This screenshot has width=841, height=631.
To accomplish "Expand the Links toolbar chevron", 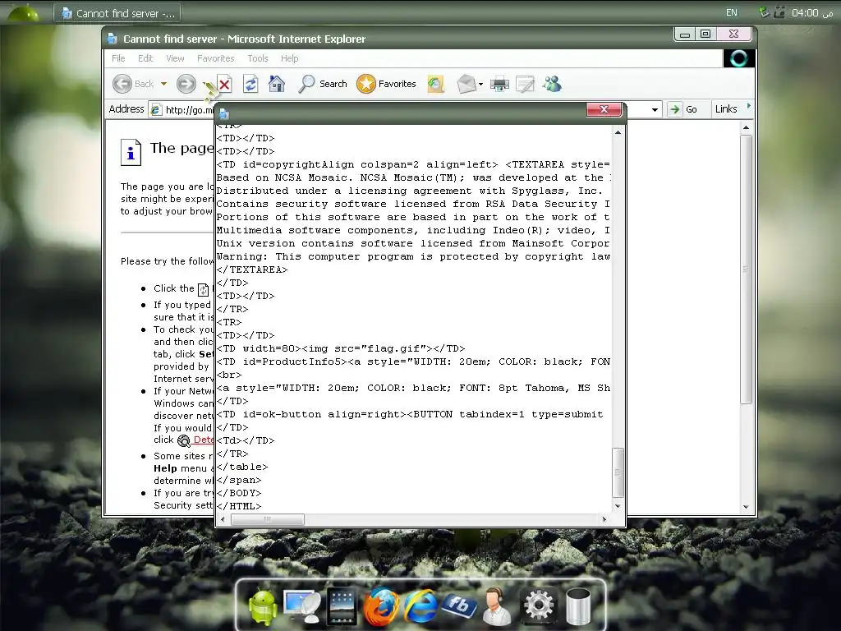I will coord(749,107).
